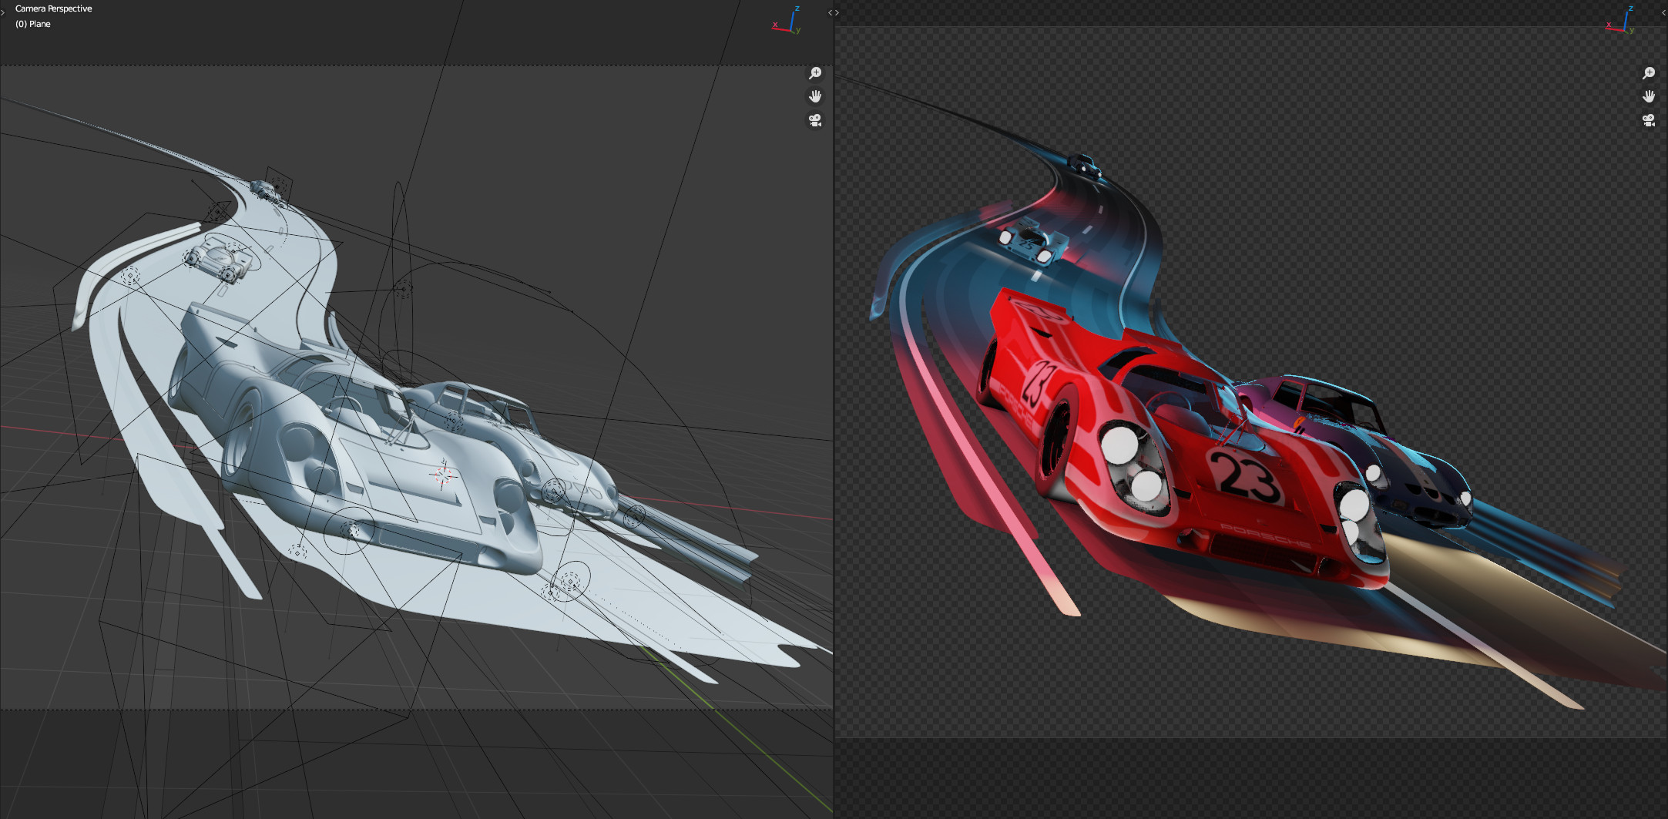Click the XYZ axis gizmo in right viewport
This screenshot has width=1668, height=819.
(x=1621, y=21)
